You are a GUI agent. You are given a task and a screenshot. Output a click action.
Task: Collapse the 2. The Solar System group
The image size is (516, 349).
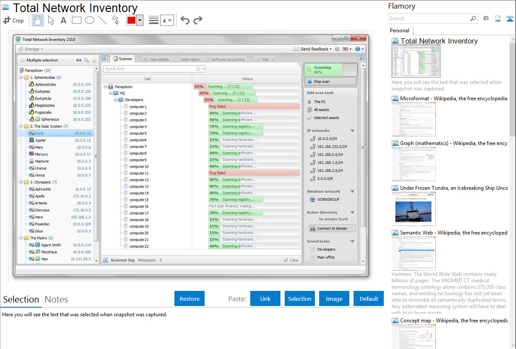tap(21, 127)
